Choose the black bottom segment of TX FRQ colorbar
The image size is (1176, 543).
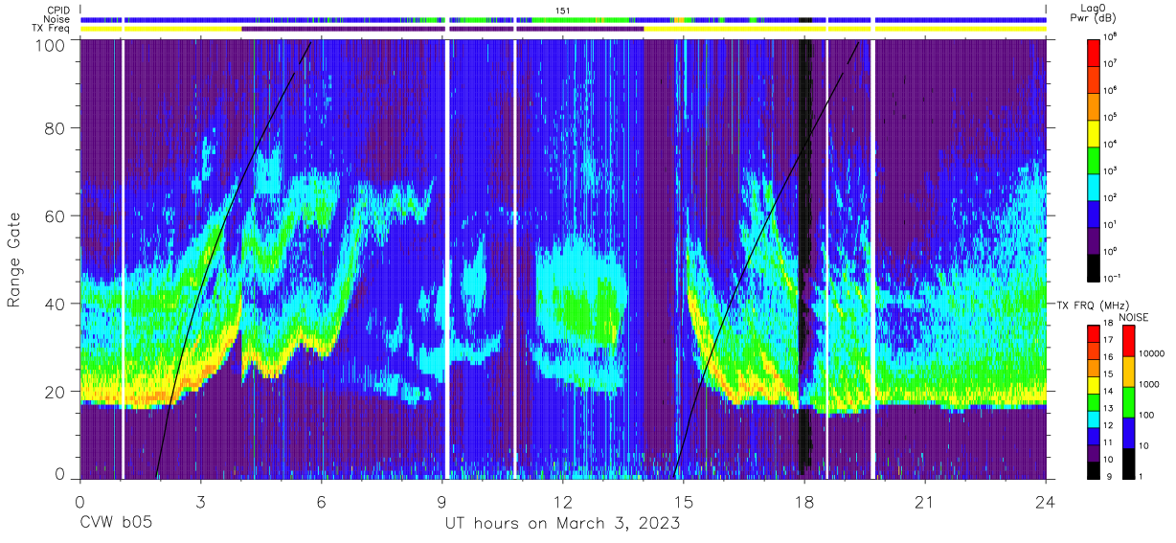(1094, 469)
